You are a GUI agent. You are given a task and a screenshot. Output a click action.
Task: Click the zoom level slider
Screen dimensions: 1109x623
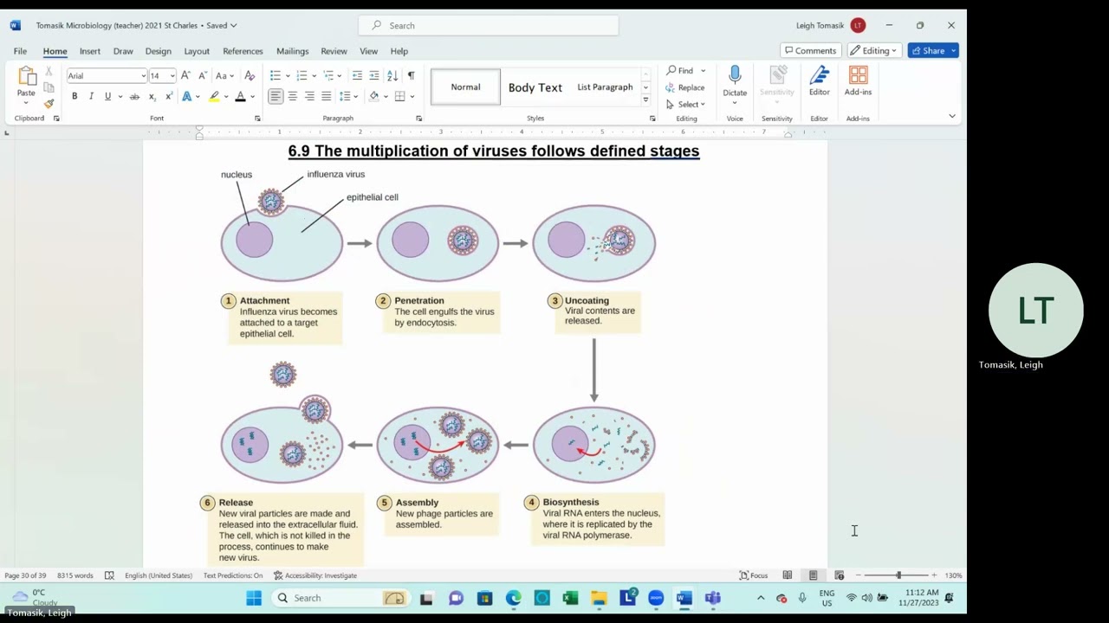point(898,575)
